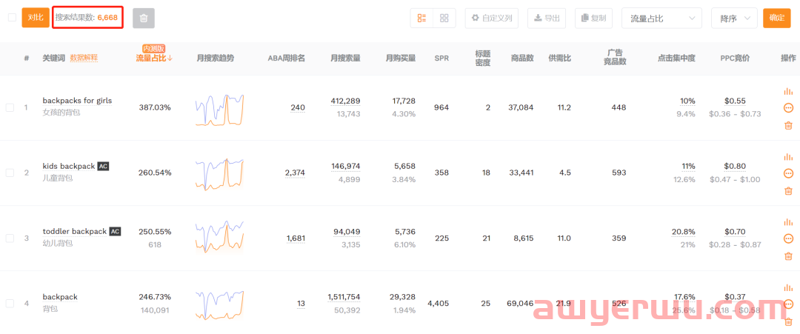Open 自定义列 custom columns settings

point(491,19)
